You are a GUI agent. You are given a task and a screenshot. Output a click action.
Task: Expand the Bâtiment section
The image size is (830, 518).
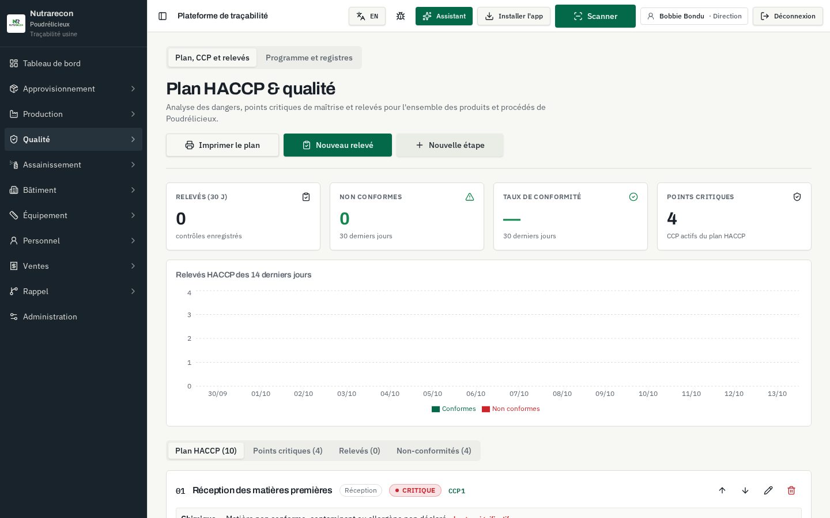tap(73, 190)
